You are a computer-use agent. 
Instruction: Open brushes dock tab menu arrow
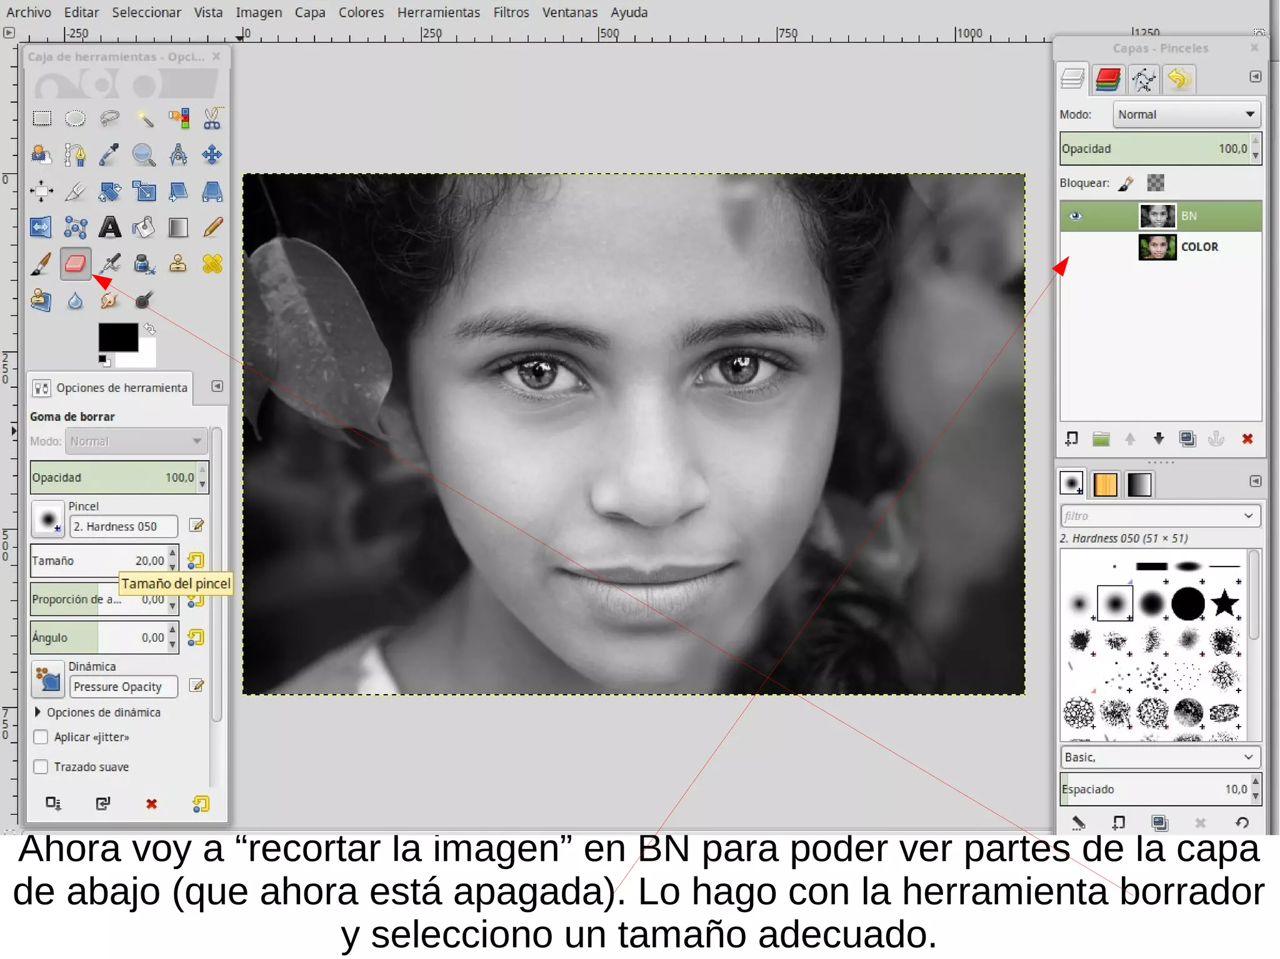pos(1255,481)
